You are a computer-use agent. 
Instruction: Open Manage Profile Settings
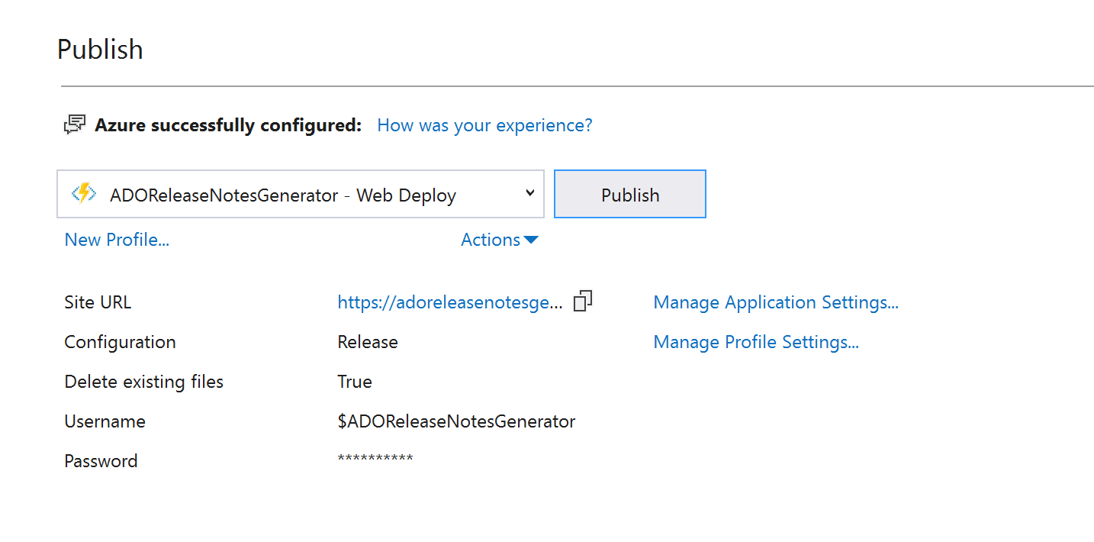(755, 341)
